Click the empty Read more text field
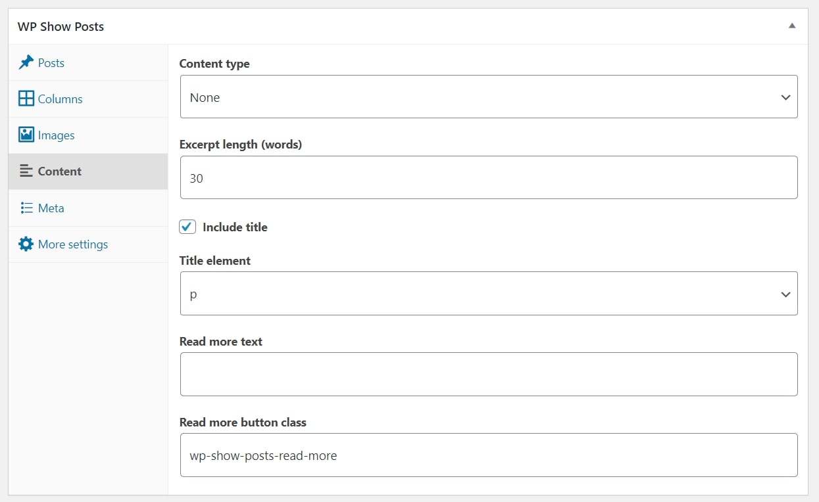Viewport: 819px width, 502px height. 488,374
